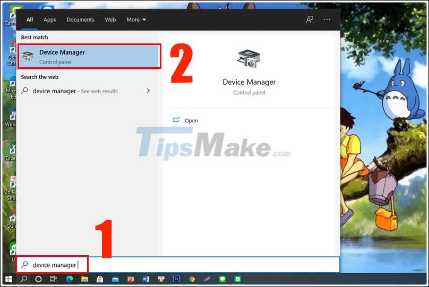Click large Device Manager preview icon

click(x=248, y=59)
